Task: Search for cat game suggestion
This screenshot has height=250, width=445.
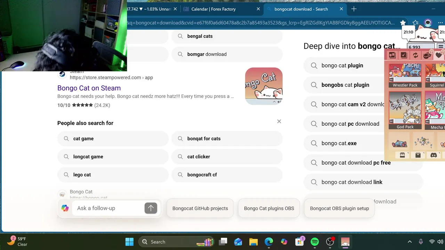Action: [x=113, y=139]
